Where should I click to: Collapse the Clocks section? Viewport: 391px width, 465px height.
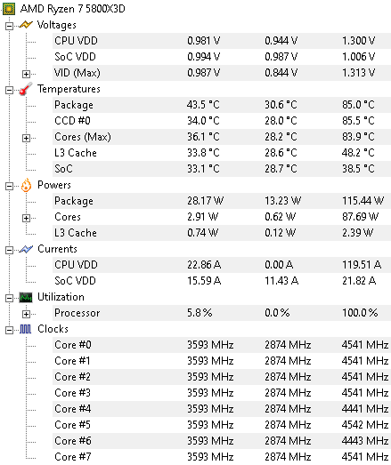pyautogui.click(x=9, y=330)
